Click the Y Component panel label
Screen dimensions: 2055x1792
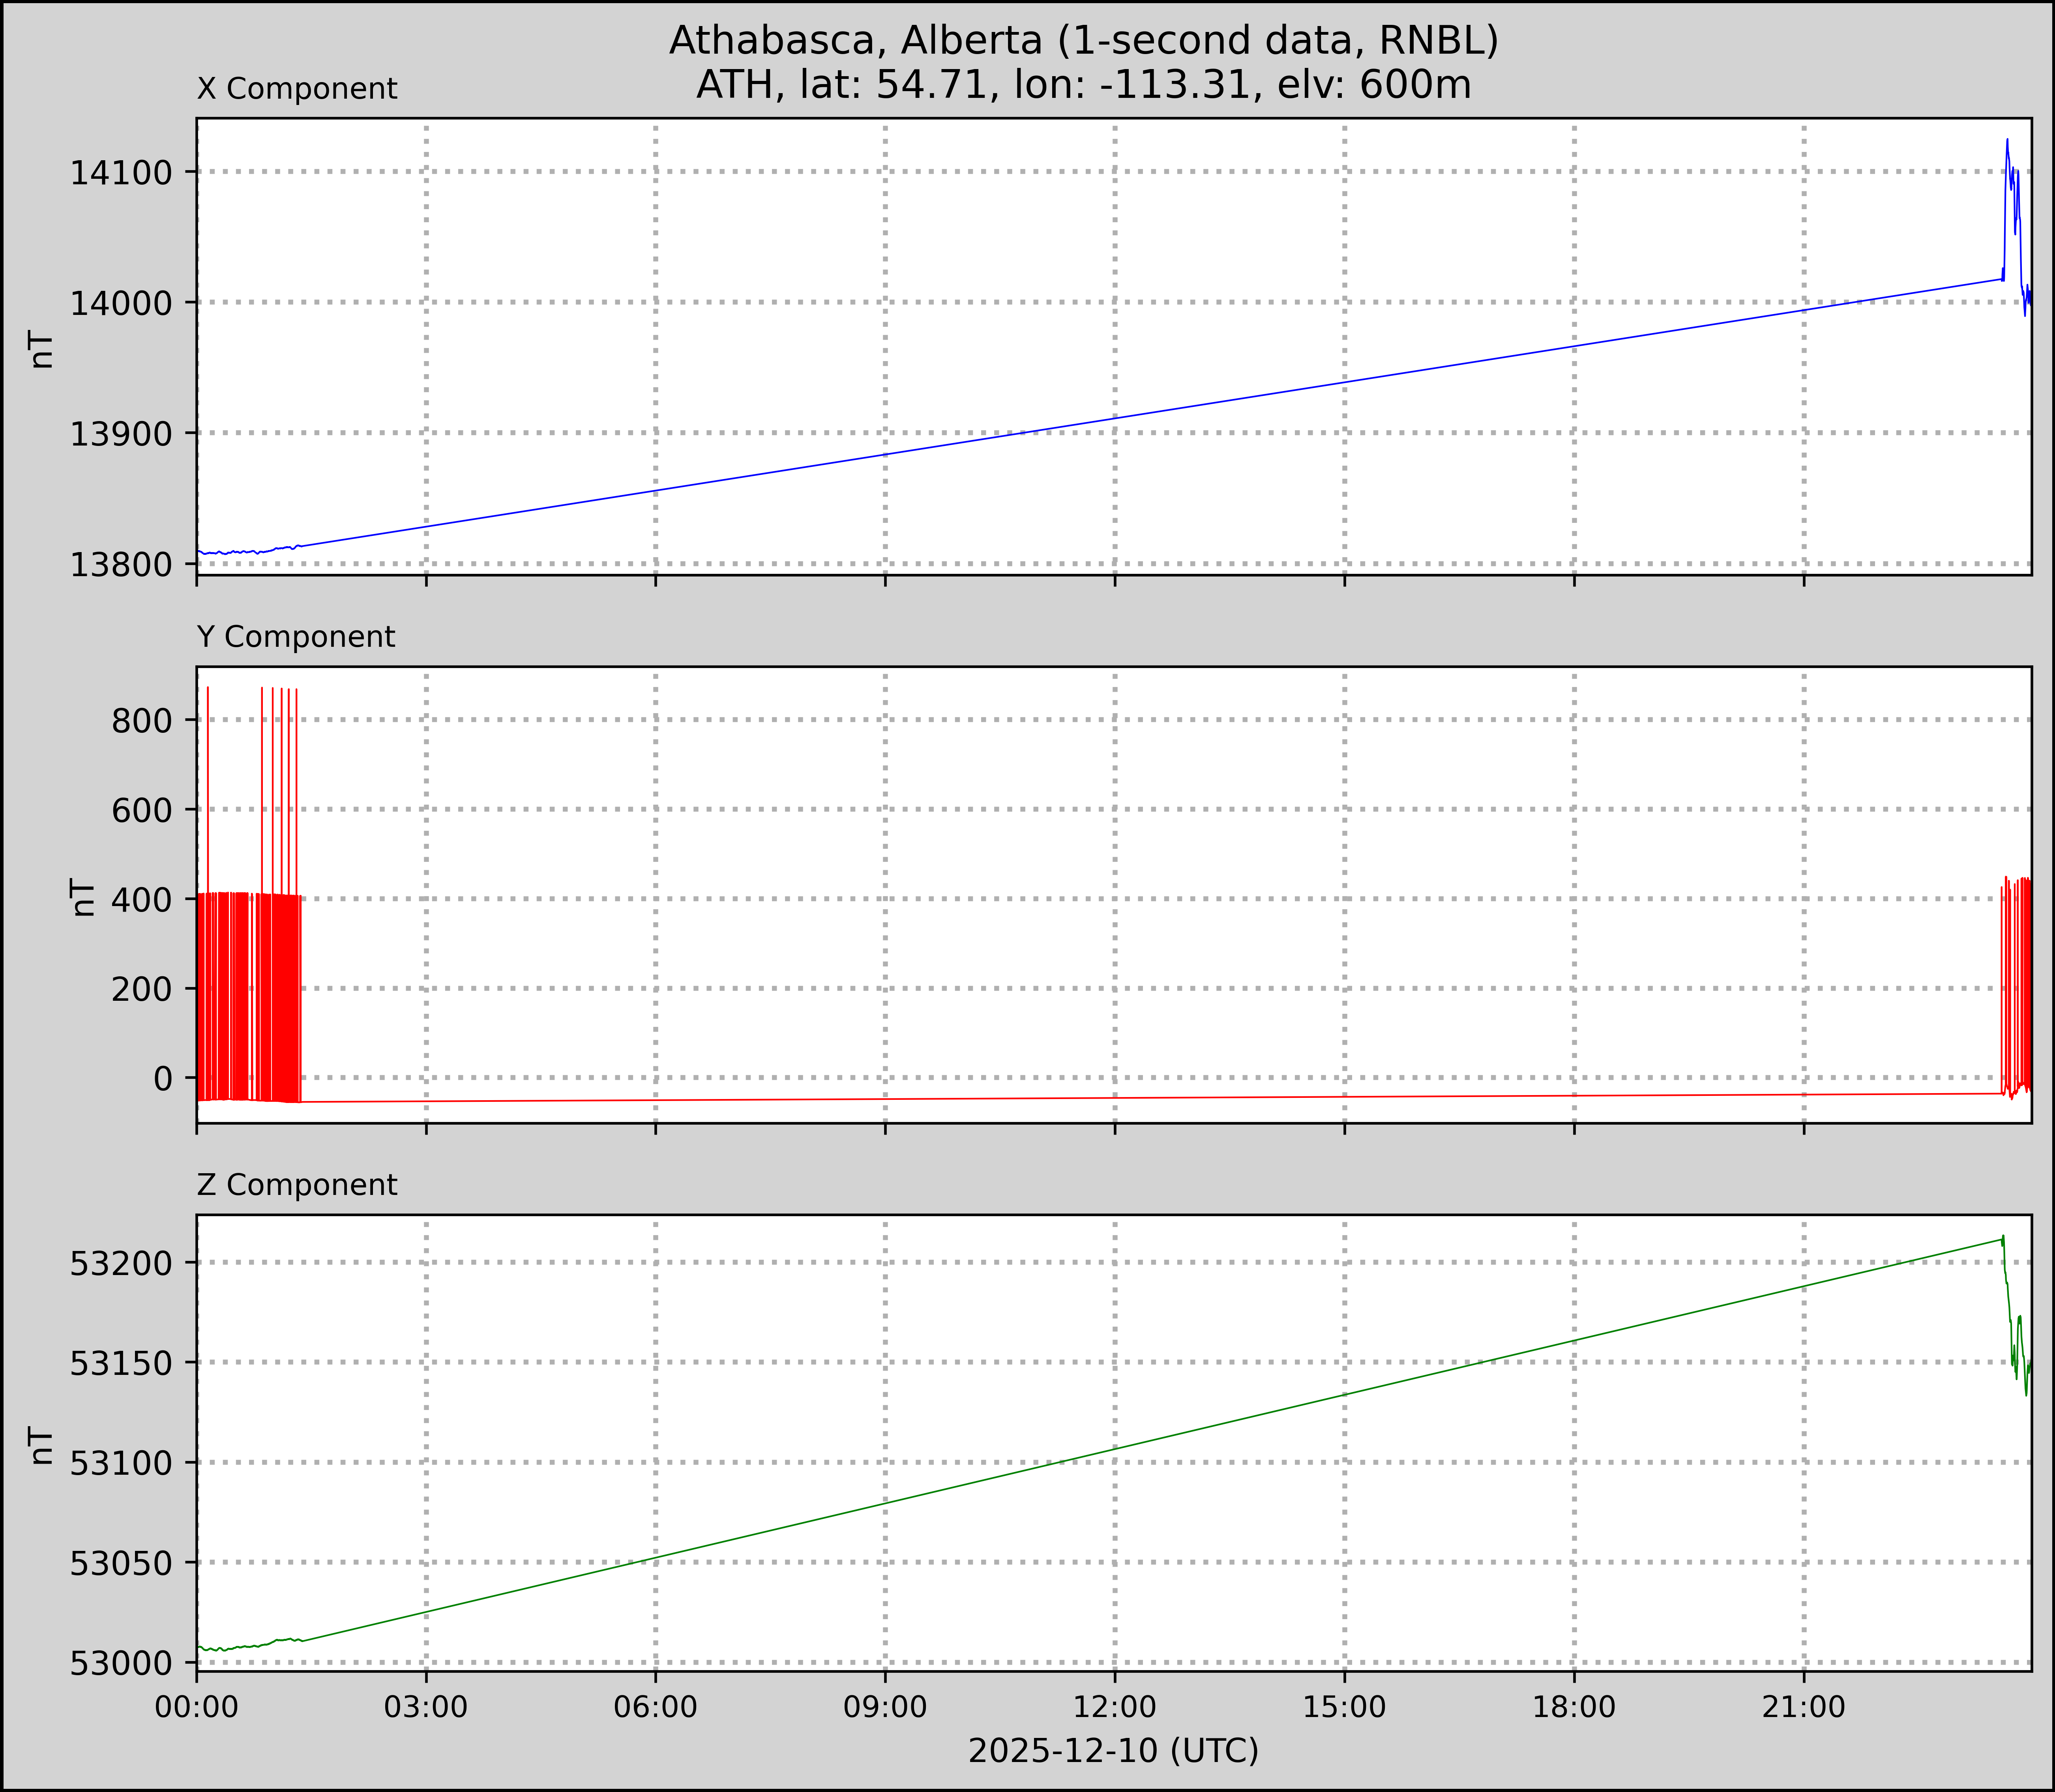pos(296,637)
